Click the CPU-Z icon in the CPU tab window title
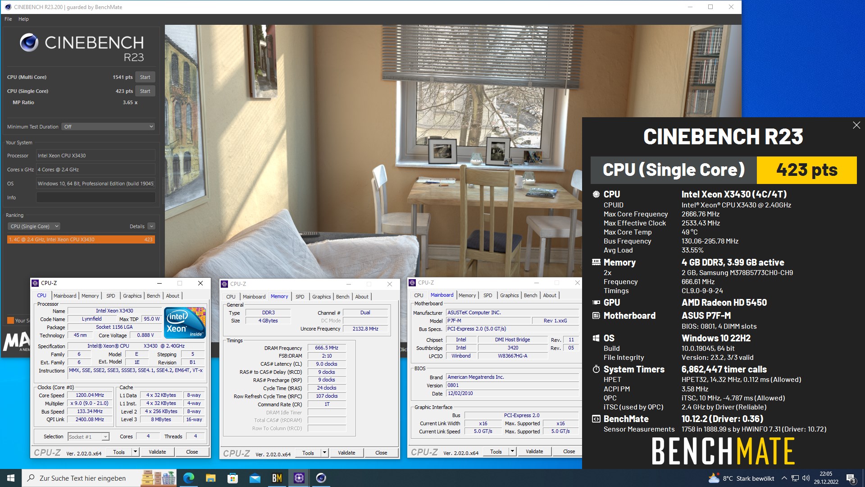865x487 pixels. [35, 283]
